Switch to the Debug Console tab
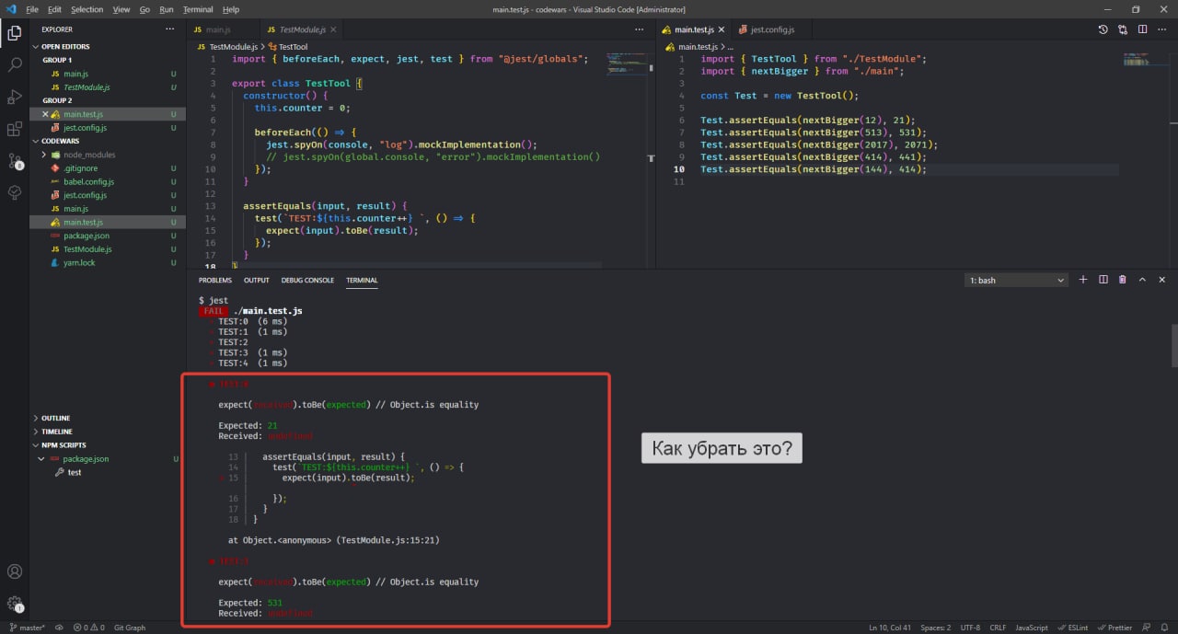This screenshot has height=634, width=1178. 307,280
